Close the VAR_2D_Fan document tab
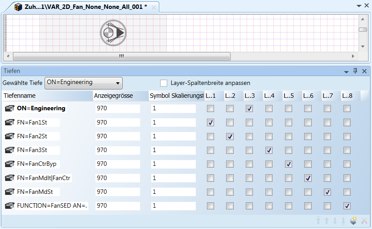This screenshot has height=229, width=372. coord(154,8)
